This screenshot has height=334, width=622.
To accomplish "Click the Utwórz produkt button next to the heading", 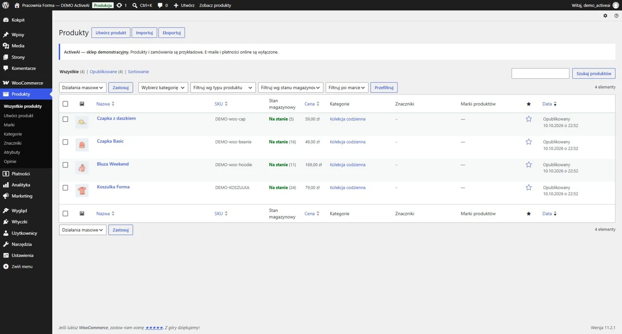I will click(111, 33).
